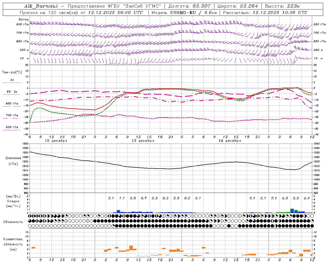The width and height of the screenshot is (327, 262).
Task: Click the (км) convective cloud unit label
Action: click(x=13, y=249)
